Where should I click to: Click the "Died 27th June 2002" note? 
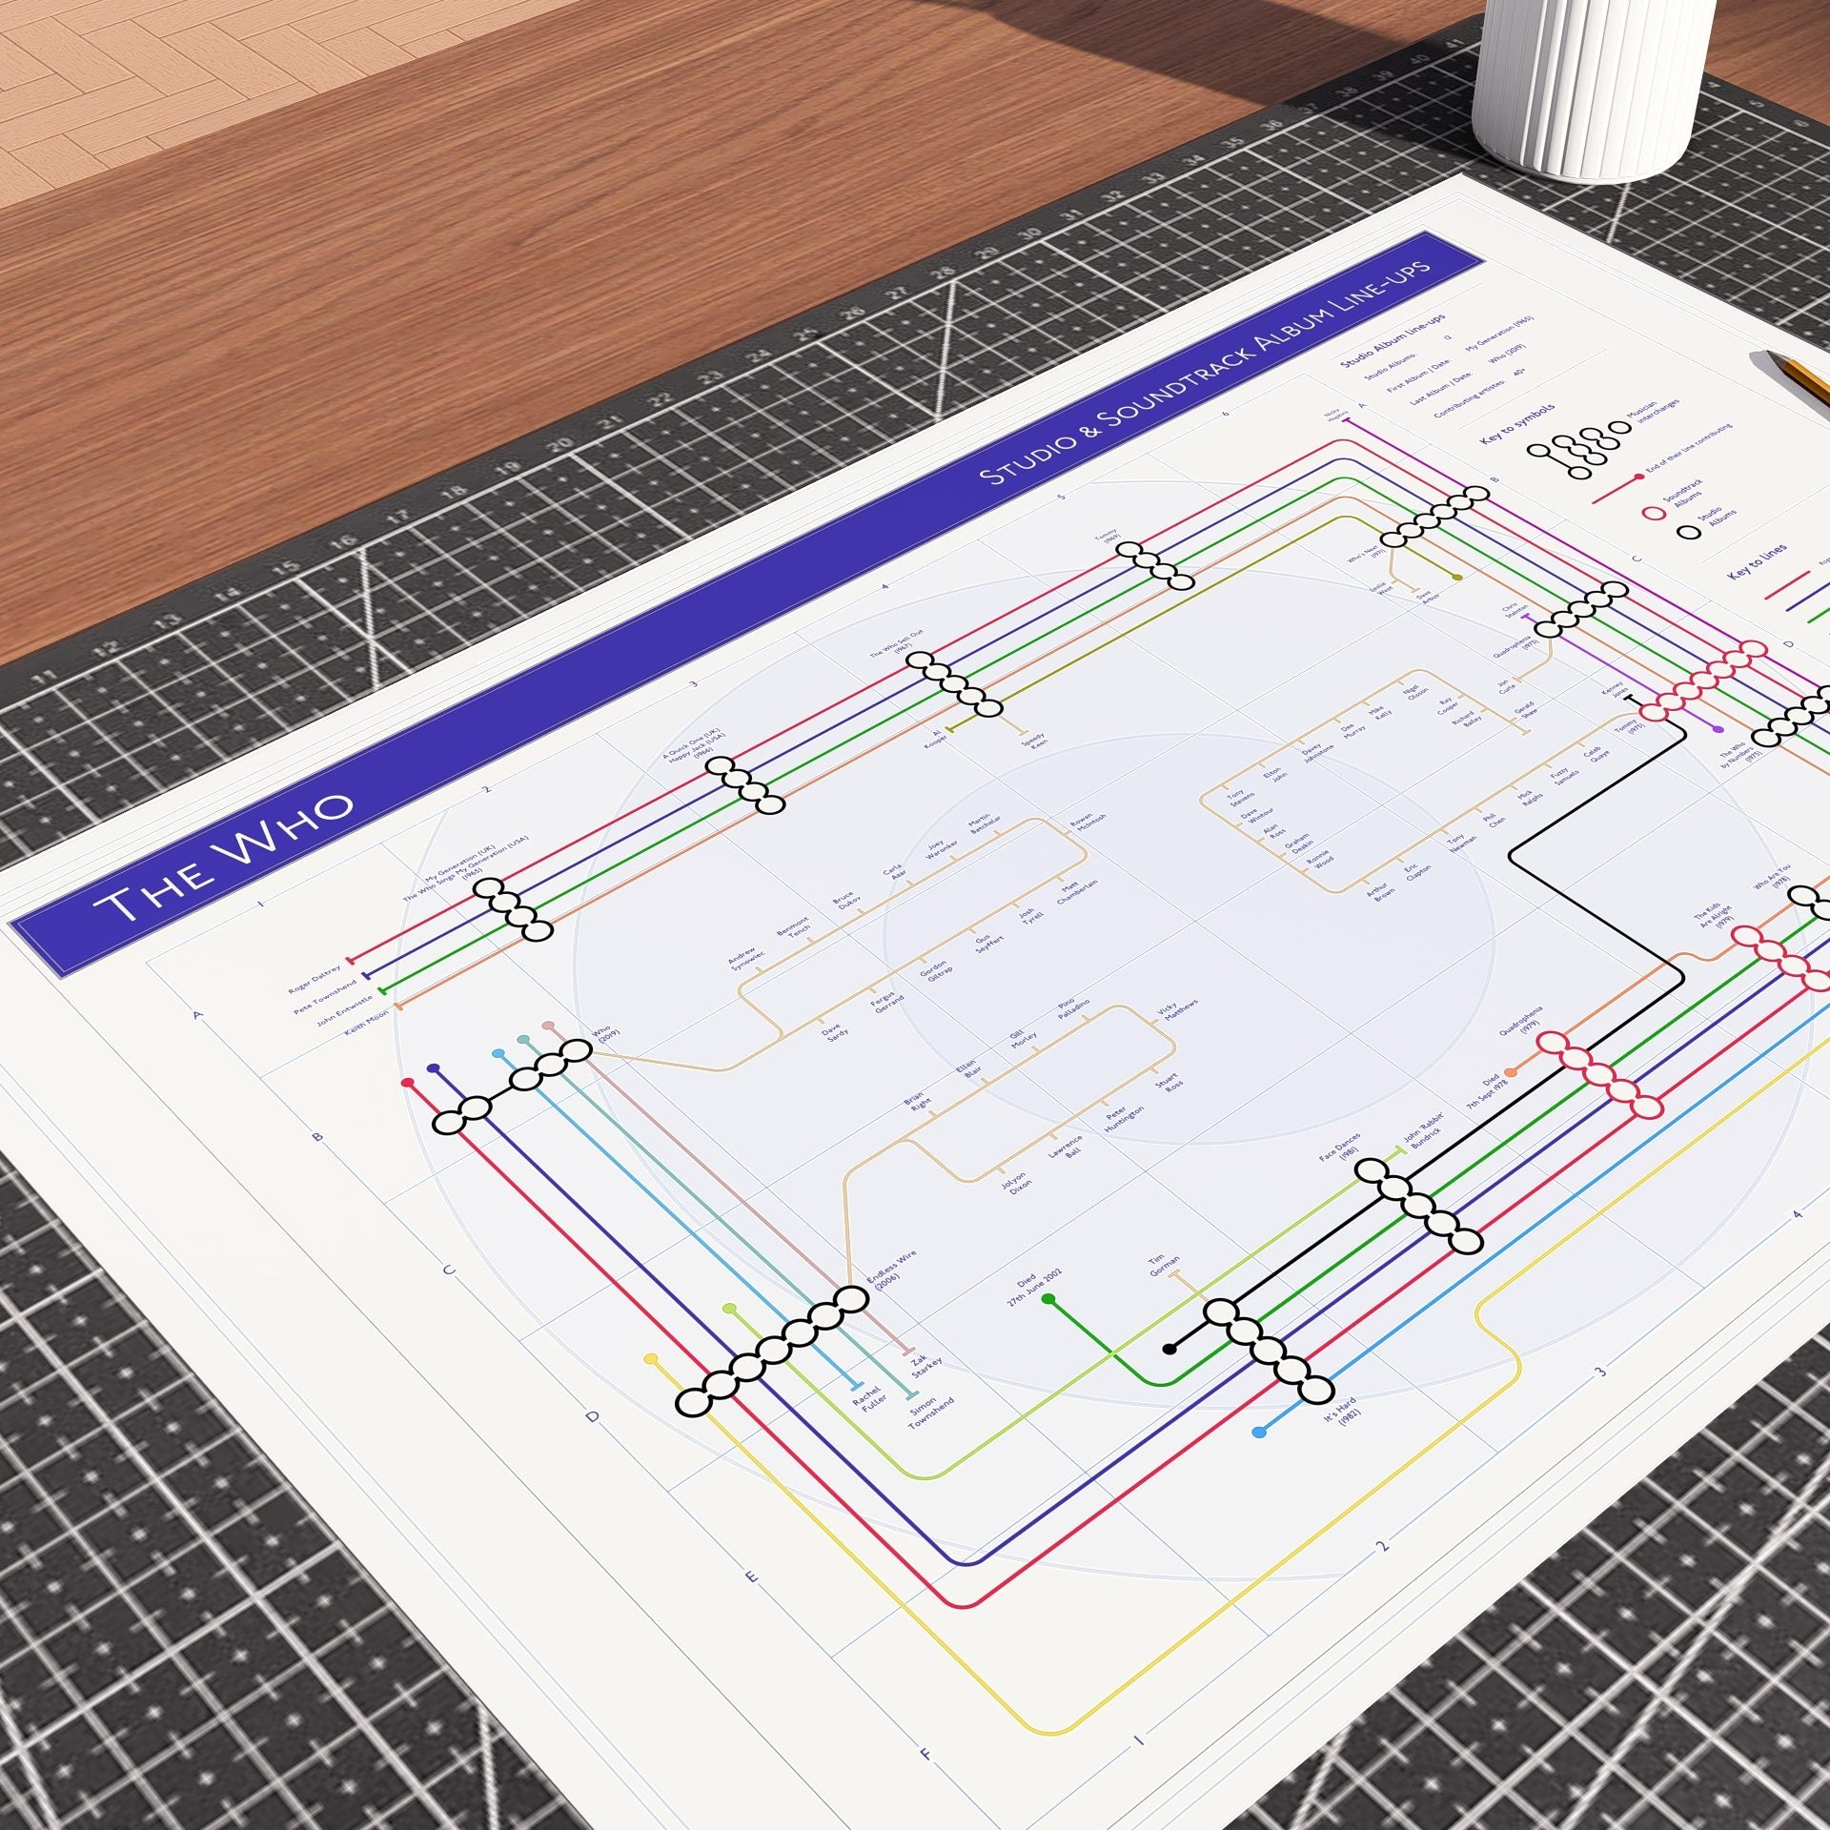[1035, 1289]
